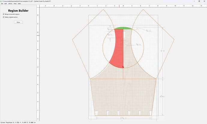Minimize the Carbide Create window
207x124 pixels.
click(194, 1)
